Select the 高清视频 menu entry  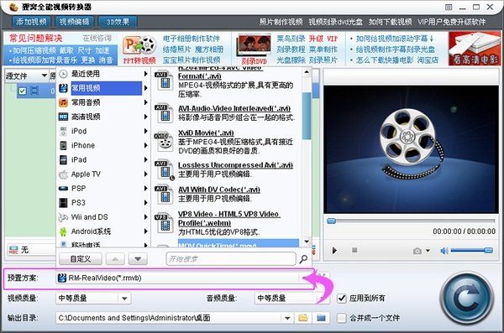pyautogui.click(x=102, y=117)
